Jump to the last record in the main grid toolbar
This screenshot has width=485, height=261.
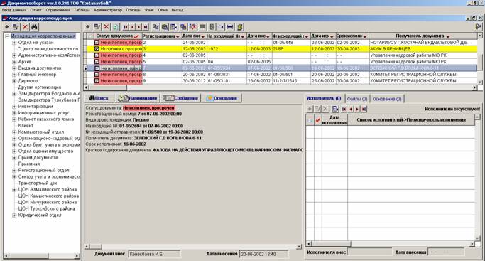click(x=146, y=27)
